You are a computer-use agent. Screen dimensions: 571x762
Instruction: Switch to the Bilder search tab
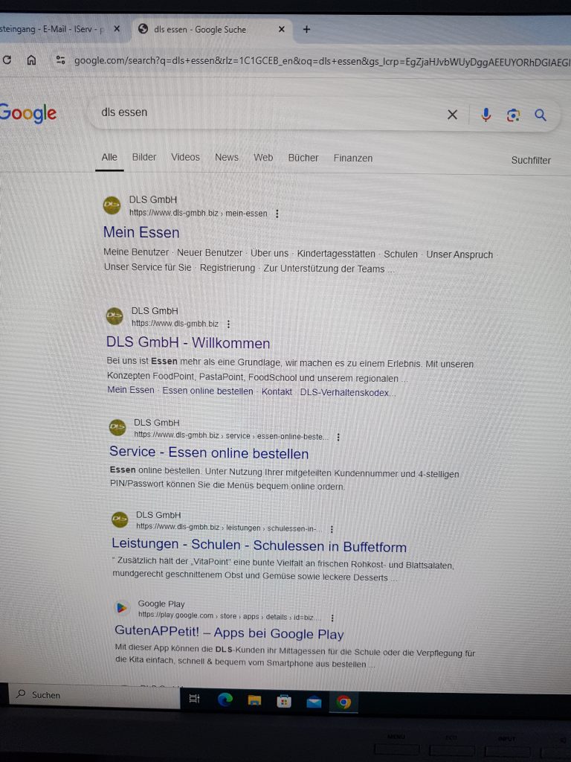[x=144, y=157]
